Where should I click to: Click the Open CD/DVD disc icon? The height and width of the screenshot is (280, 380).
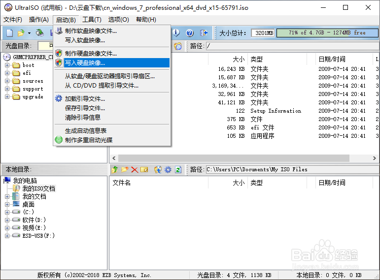click(x=40, y=32)
